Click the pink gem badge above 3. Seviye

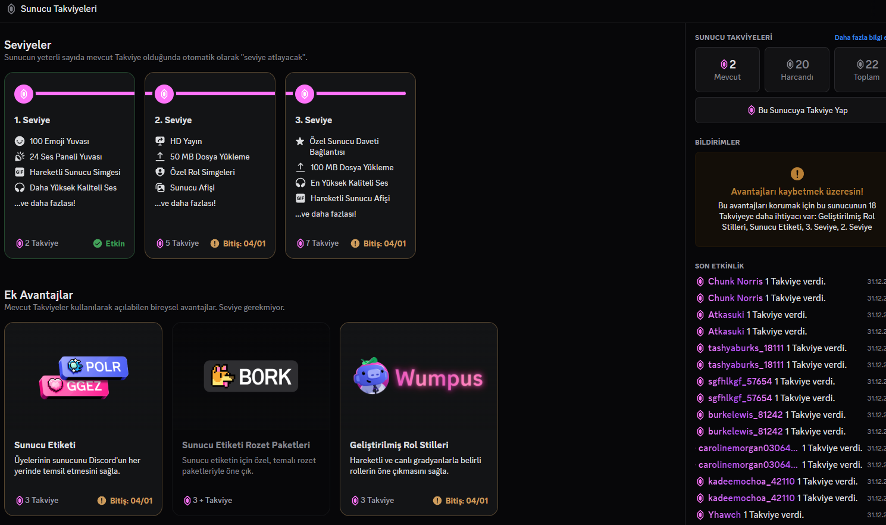coord(305,93)
